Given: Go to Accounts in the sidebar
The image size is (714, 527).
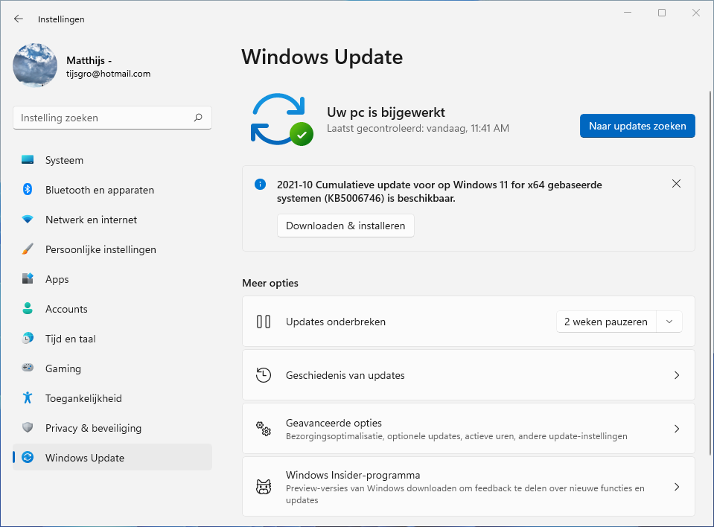Looking at the screenshot, I should tap(66, 309).
